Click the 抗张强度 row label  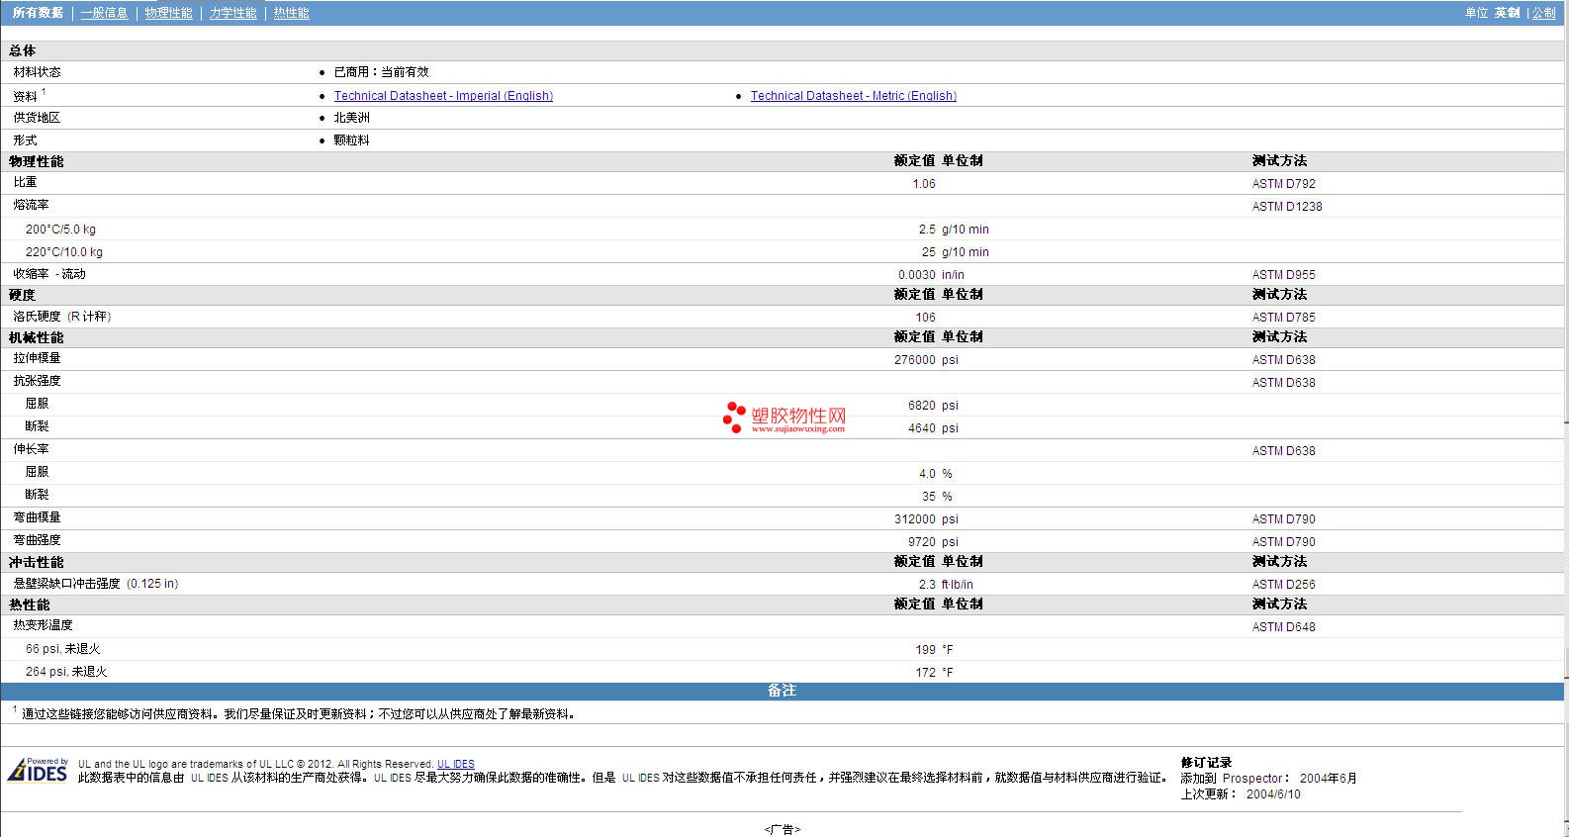pos(37,382)
